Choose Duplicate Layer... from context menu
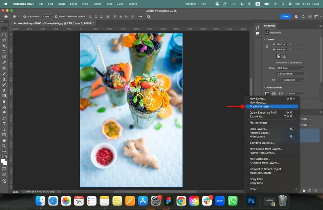The width and height of the screenshot is (323, 210). [272, 106]
